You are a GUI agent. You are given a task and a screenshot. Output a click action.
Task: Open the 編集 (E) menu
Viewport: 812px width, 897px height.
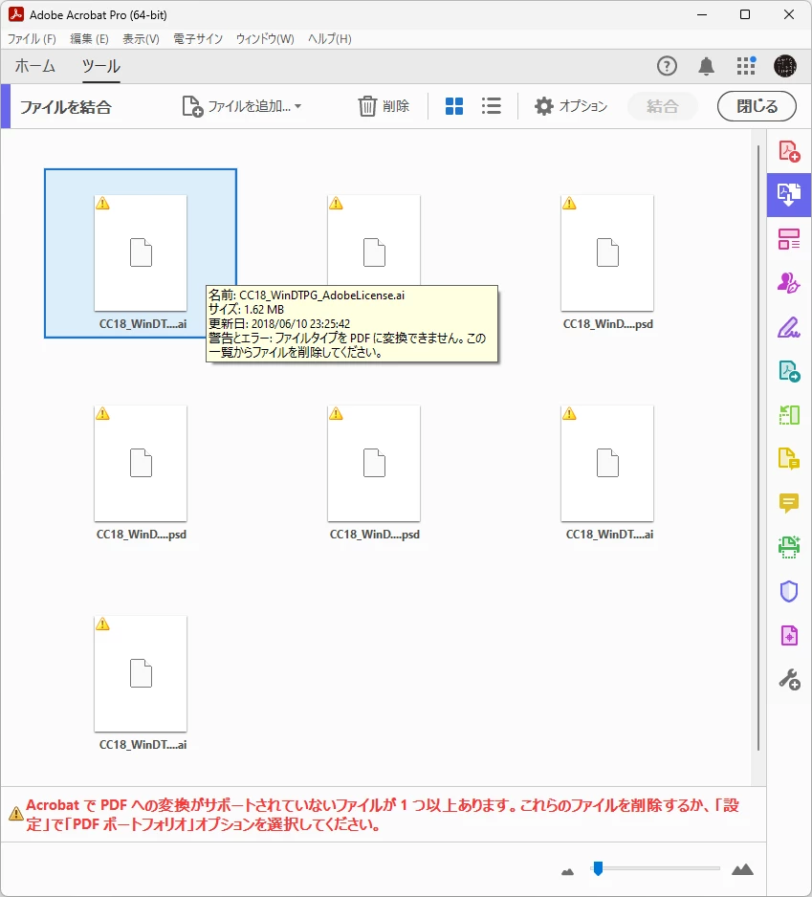click(89, 39)
